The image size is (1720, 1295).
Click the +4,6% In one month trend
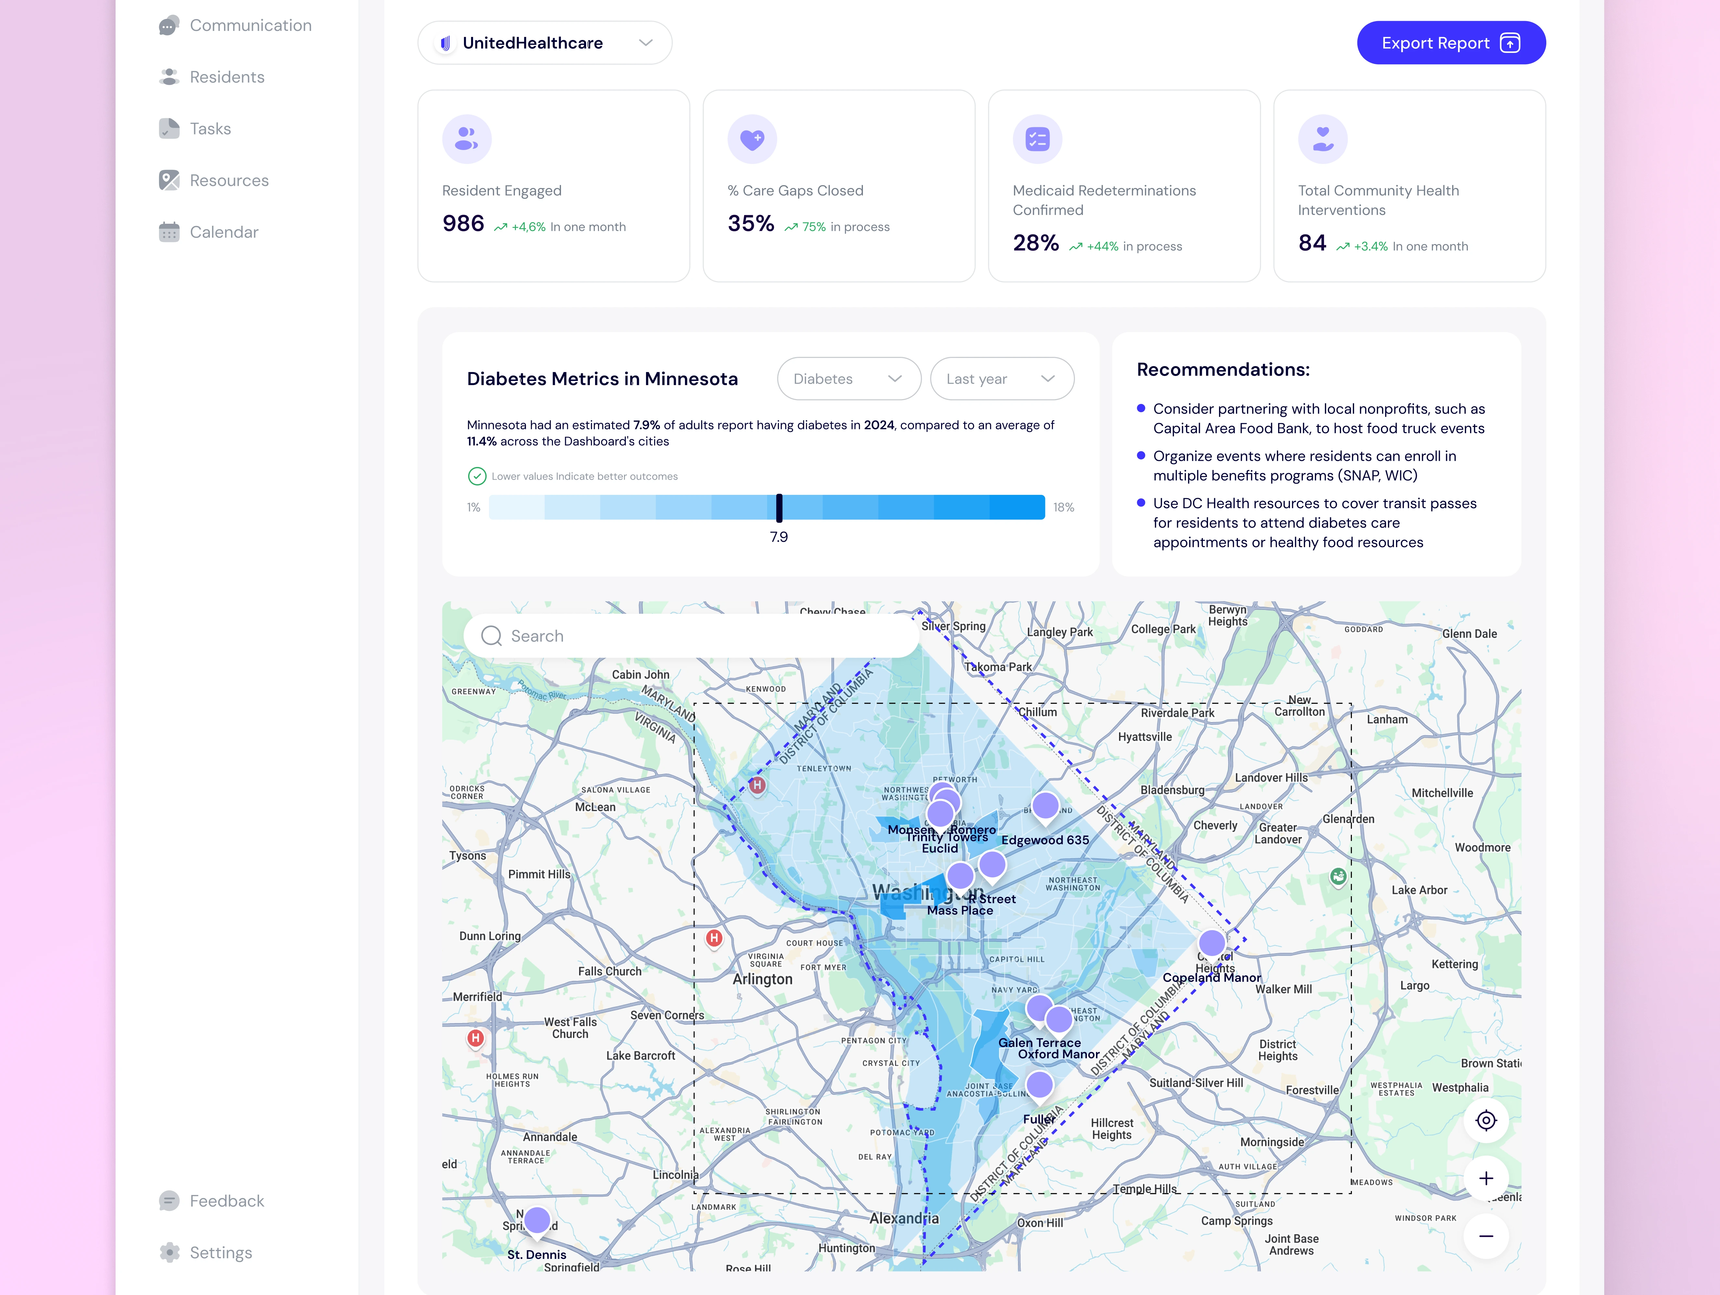point(560,227)
